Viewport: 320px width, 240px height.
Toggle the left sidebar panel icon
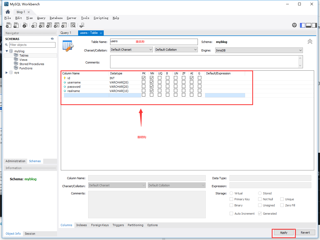coord(303,25)
